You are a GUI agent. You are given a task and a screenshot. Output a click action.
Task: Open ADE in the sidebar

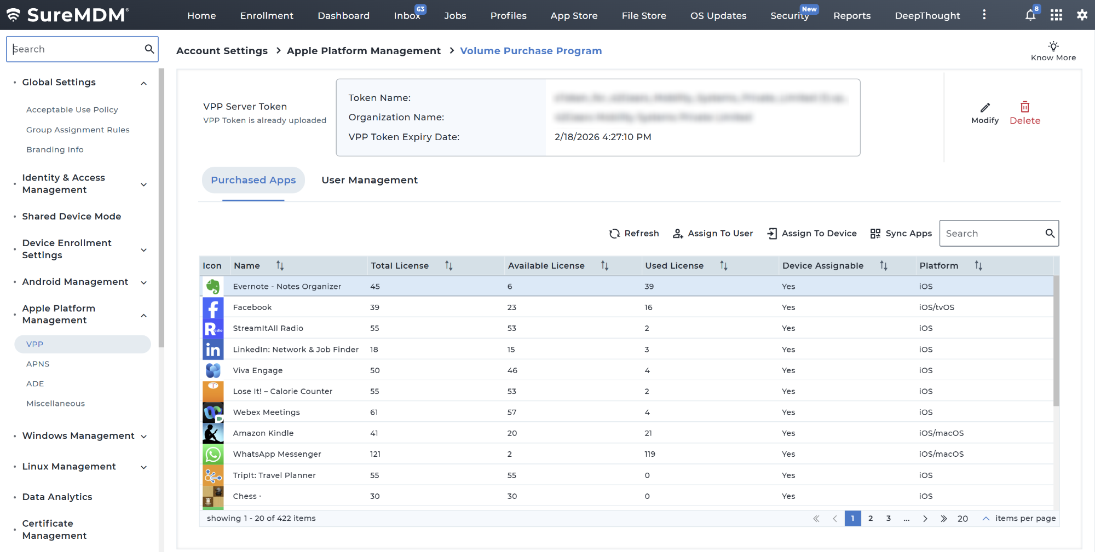[35, 384]
